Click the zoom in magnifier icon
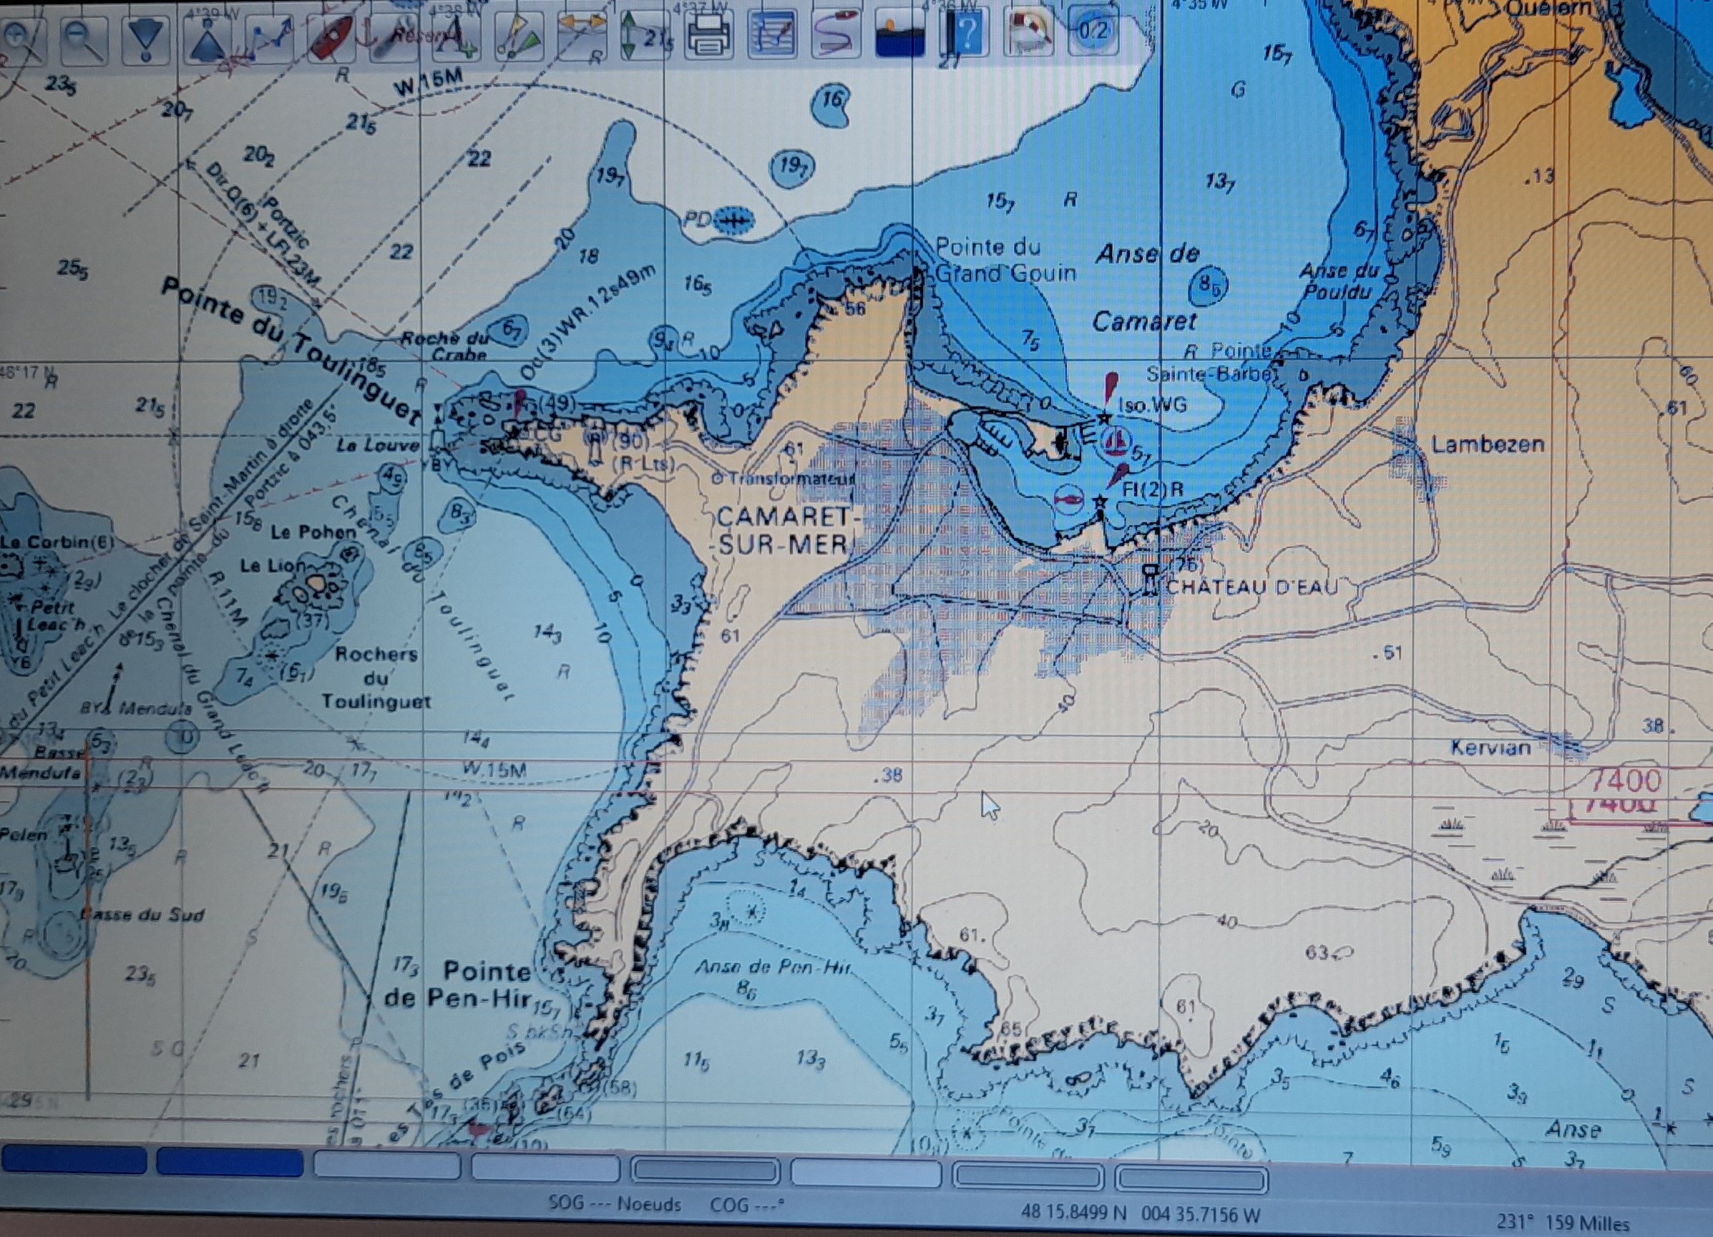Viewport: 1713px width, 1237px height. 23,38
